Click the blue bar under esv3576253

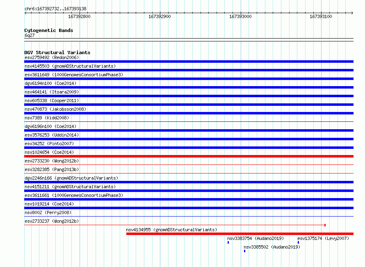pos(189,139)
